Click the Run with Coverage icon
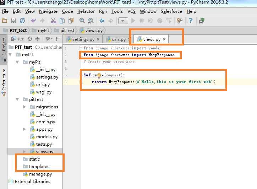257x189 pixels. coord(151,21)
